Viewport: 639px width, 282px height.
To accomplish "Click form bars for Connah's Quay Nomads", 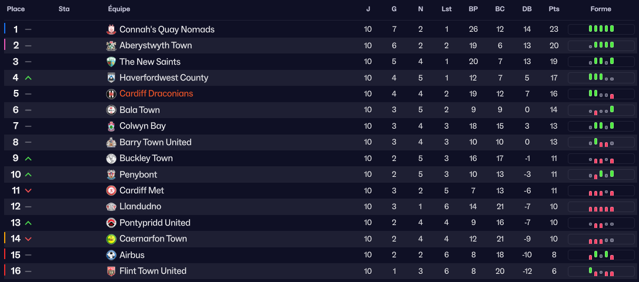I will tap(601, 29).
